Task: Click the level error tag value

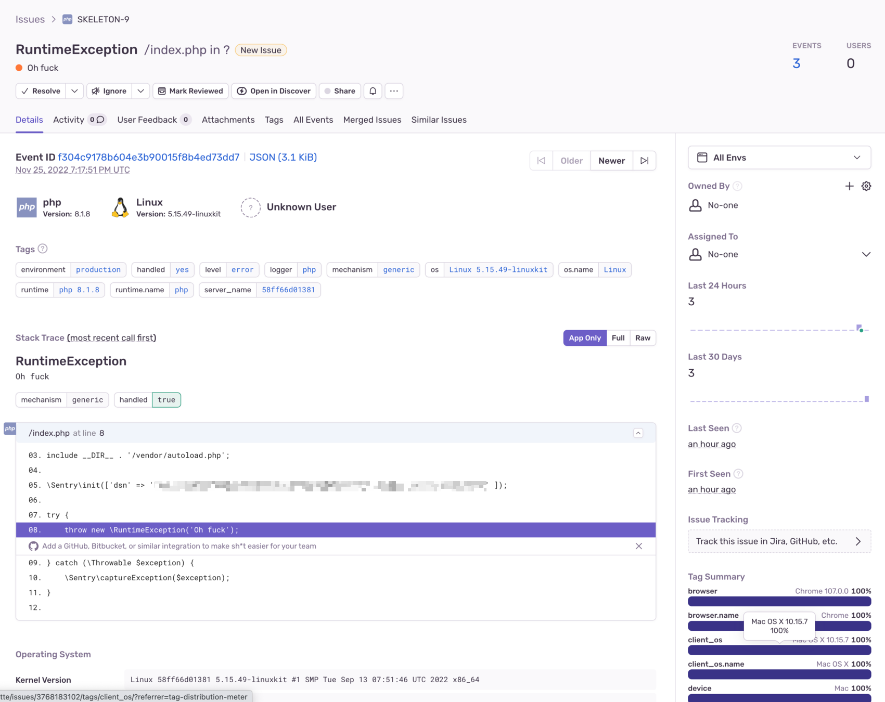Action: (x=242, y=269)
